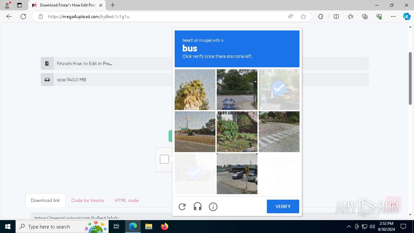
Task: Click the VERIFY button
Action: pyautogui.click(x=283, y=206)
